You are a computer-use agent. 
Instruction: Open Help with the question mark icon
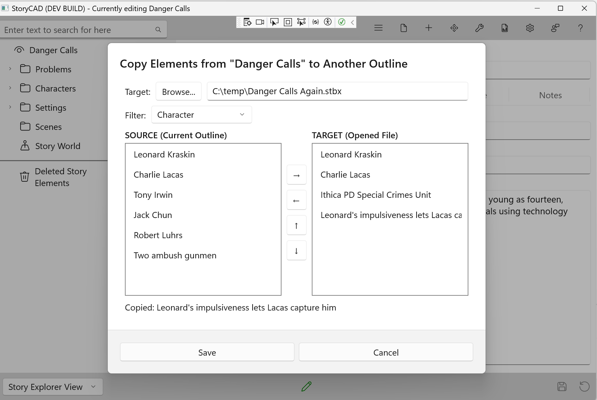coord(580,28)
